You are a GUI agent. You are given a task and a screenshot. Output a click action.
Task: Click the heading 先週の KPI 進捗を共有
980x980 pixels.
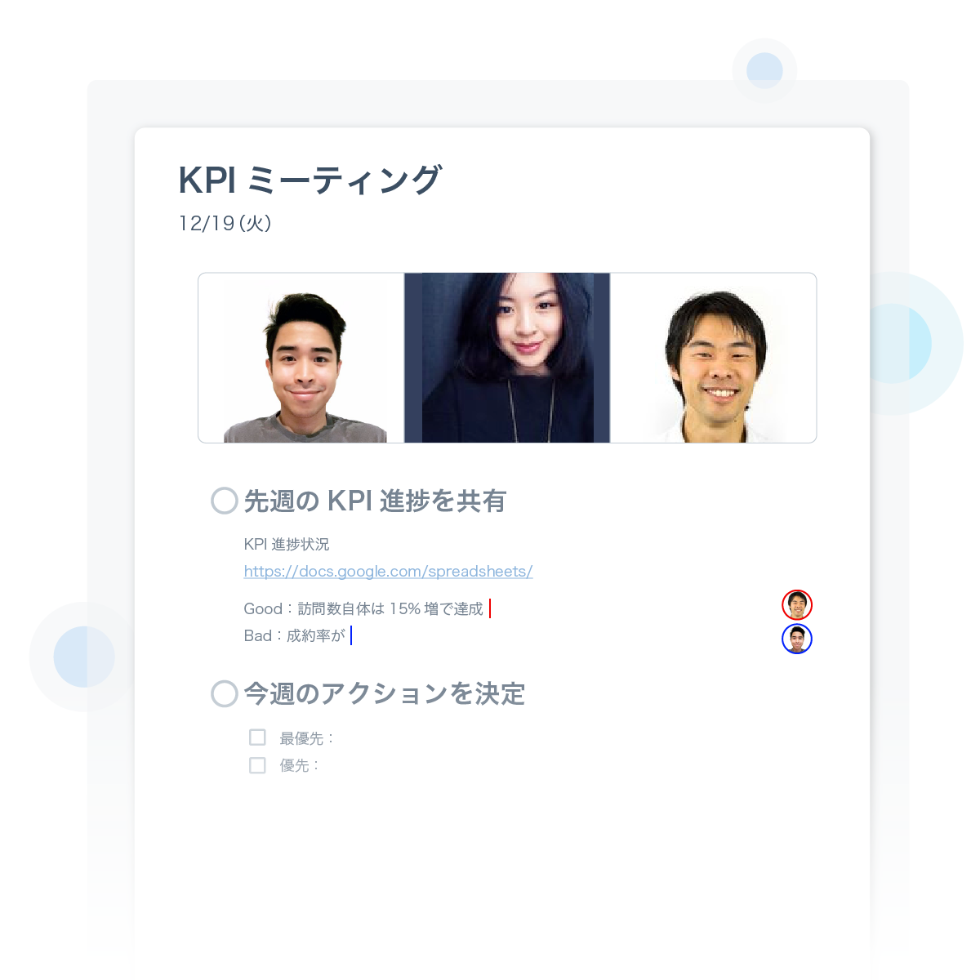[x=375, y=501]
